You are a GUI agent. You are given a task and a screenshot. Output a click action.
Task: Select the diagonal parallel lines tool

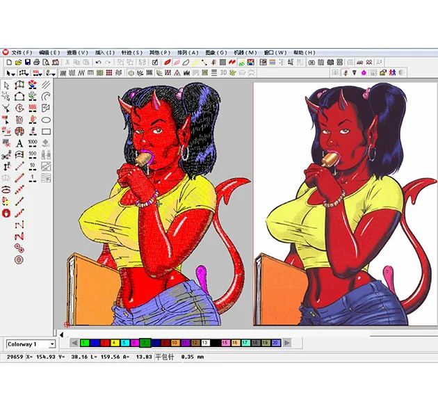pyautogui.click(x=46, y=85)
